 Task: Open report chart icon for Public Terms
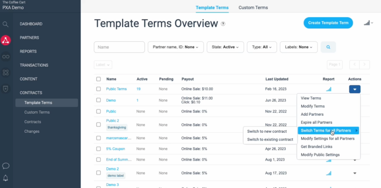click(x=328, y=89)
